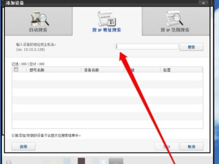Click the first empty row in the device list
The height and width of the screenshot is (164, 219).
108,76
